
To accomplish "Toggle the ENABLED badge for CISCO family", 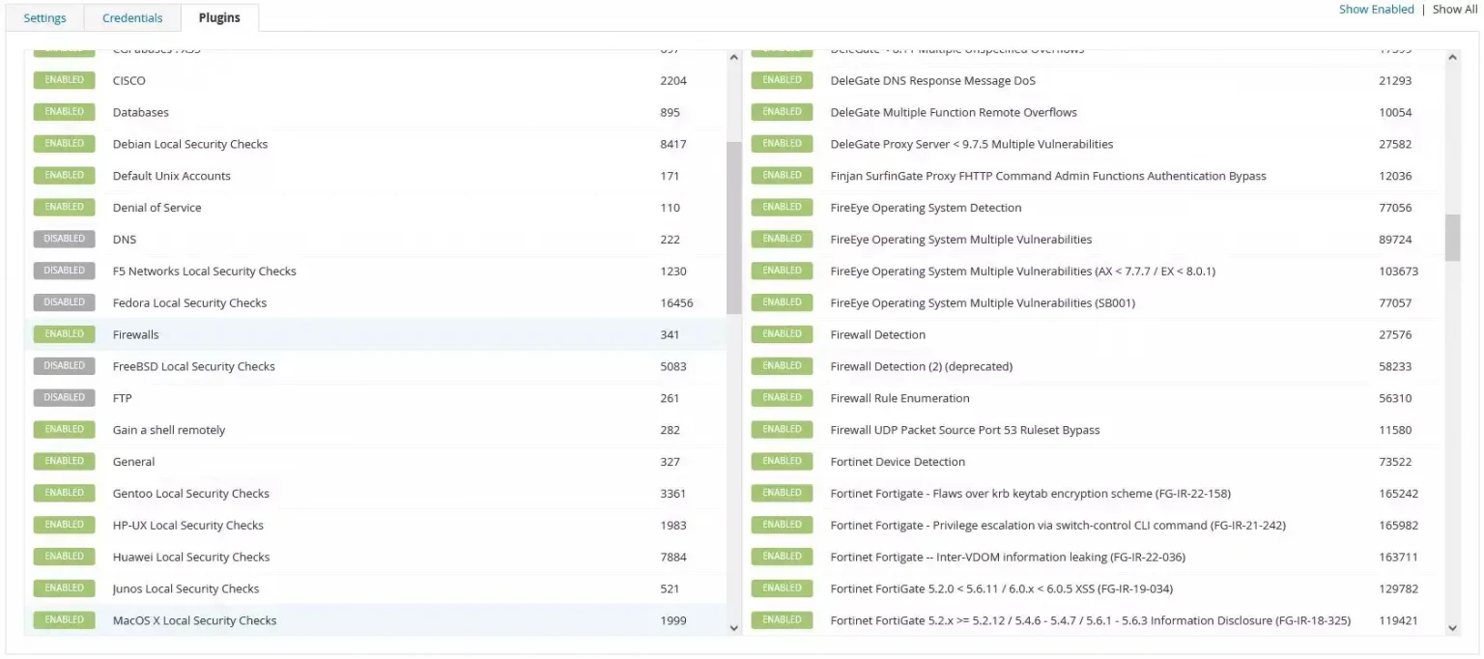I will tap(64, 80).
